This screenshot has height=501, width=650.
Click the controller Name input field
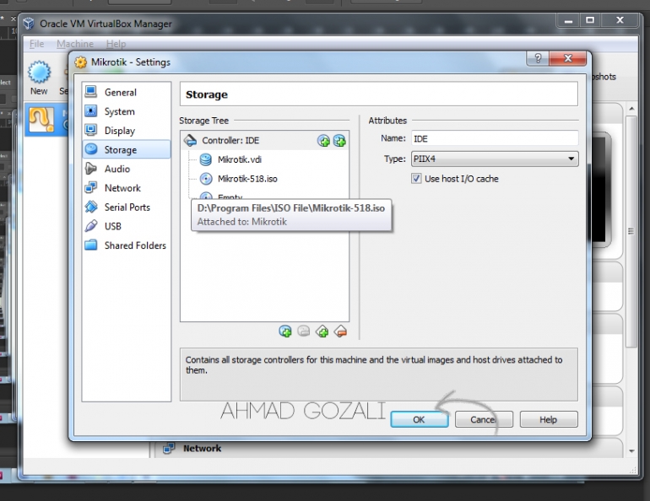coord(494,138)
